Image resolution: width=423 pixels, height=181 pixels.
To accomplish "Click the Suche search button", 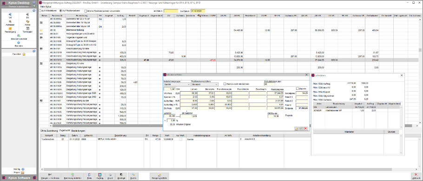I will [x=133, y=176].
